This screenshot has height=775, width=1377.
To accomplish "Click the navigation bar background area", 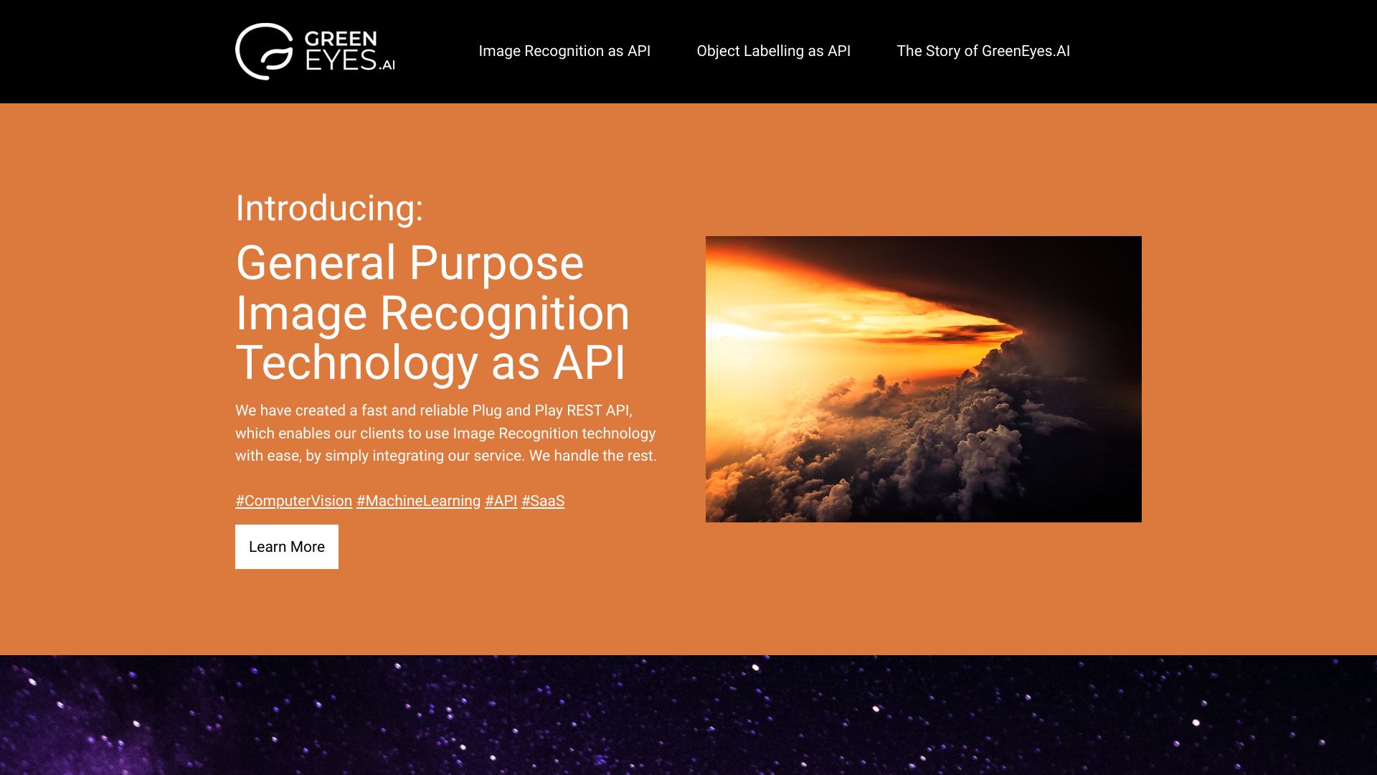I will pyautogui.click(x=688, y=51).
